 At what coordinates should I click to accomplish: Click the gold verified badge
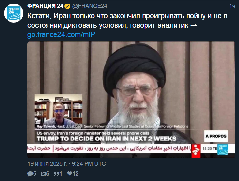pyautogui.click(x=67, y=6)
